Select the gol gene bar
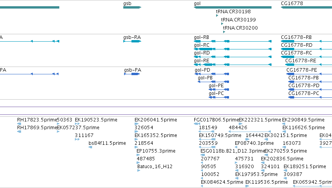Screen dimensions: 332x188 click(233, 7)
